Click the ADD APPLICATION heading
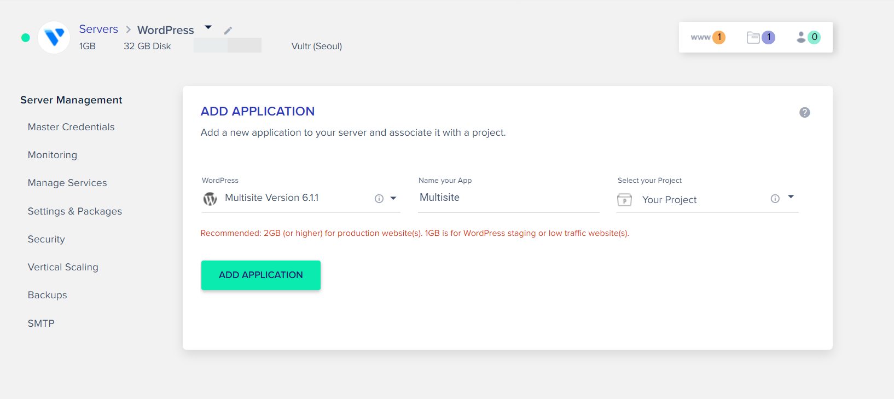 point(258,111)
